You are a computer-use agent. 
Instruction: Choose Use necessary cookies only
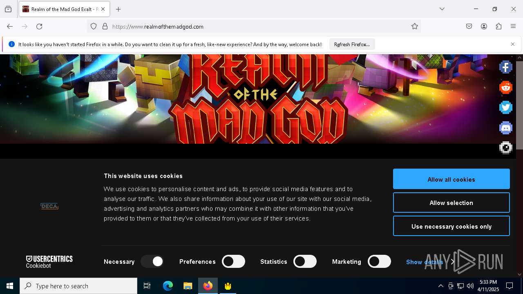click(451, 226)
